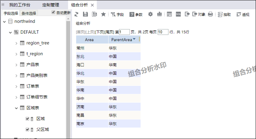Viewport: 256px width, 139px height.
Task: Click the tree panel scrollbar up arrow
Action: 68,19
